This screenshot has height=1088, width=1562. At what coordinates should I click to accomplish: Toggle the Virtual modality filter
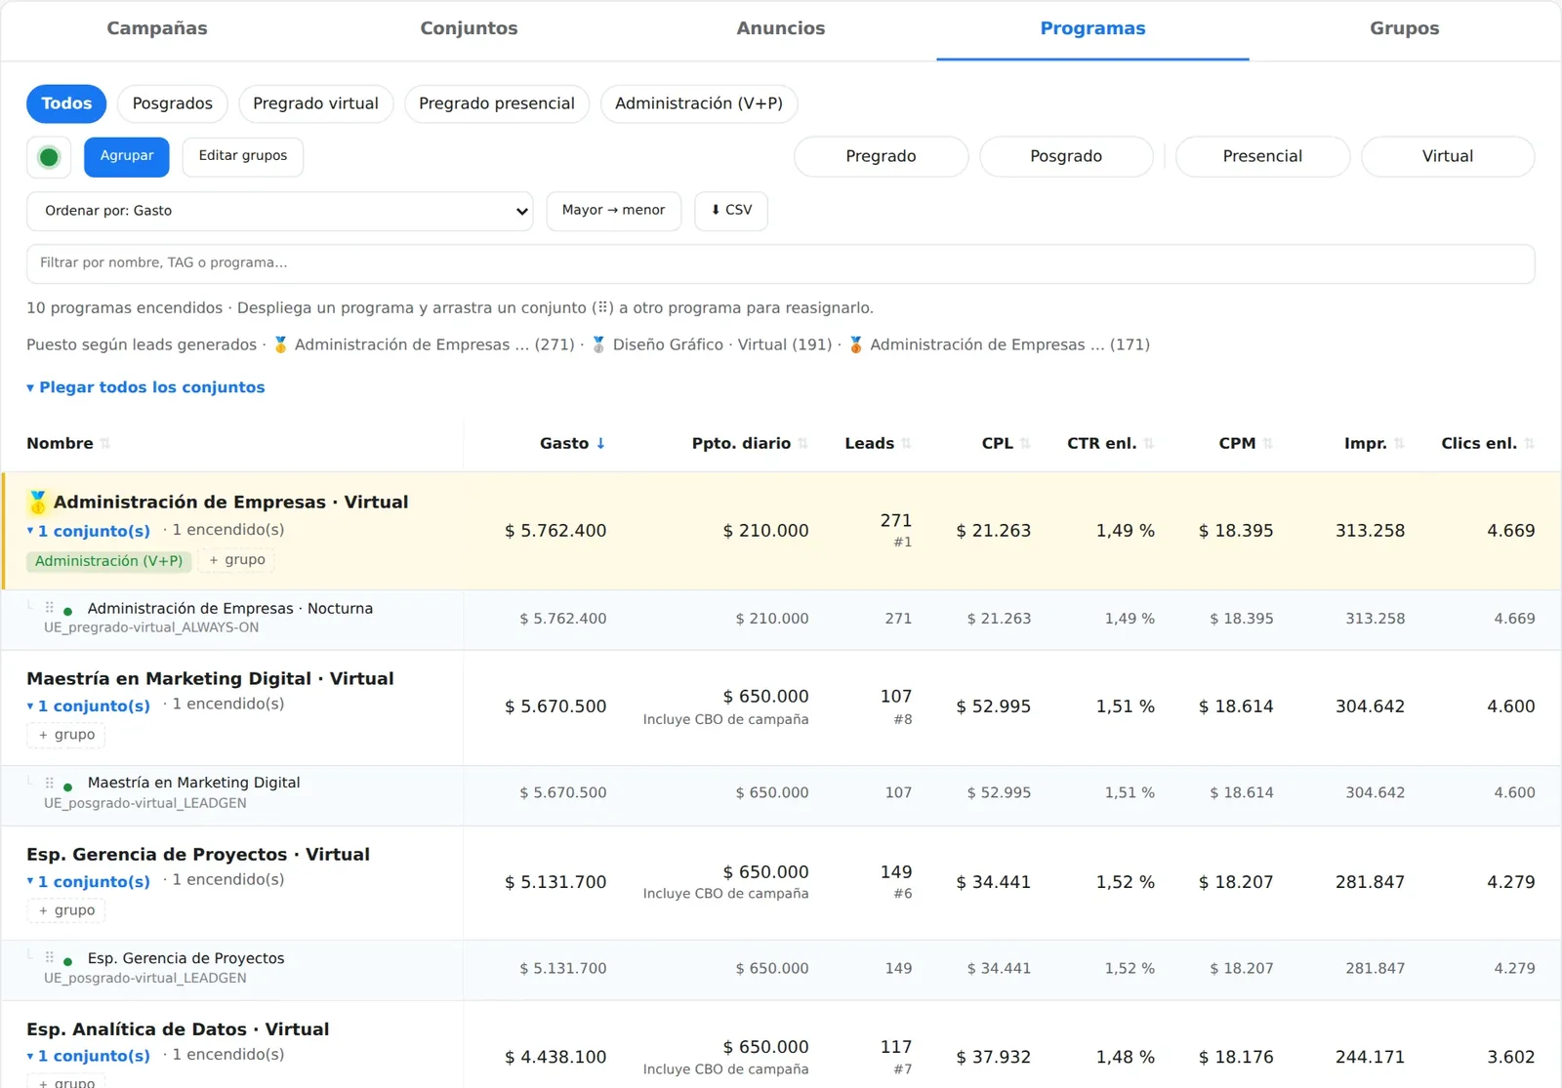(1448, 156)
